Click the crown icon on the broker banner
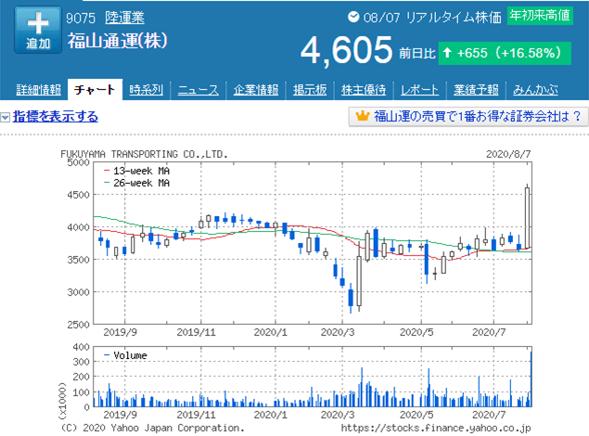 [363, 116]
